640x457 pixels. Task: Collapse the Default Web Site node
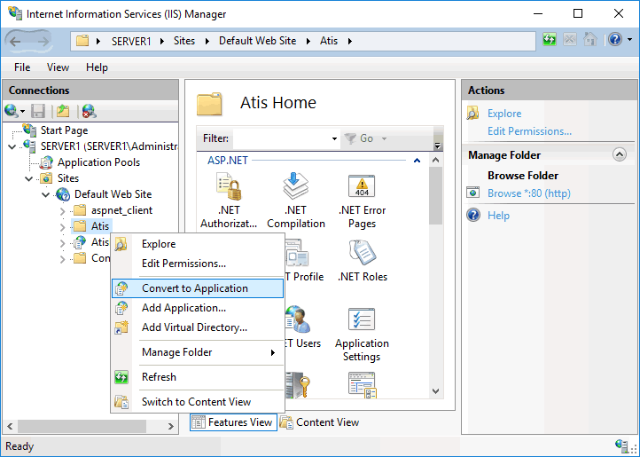46,194
